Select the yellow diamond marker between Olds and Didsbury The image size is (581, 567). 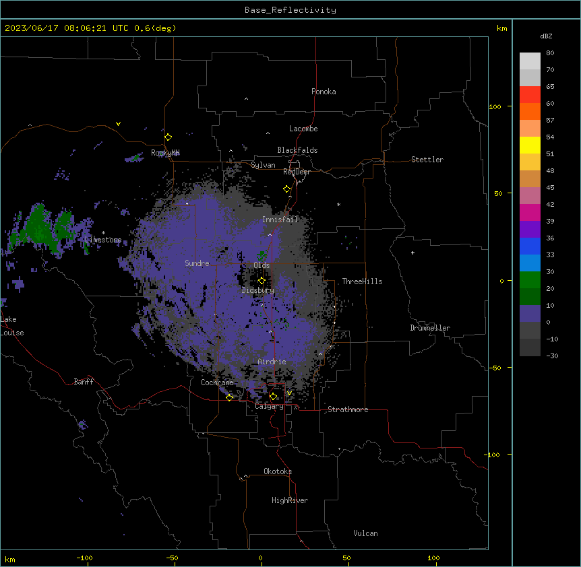click(x=262, y=281)
